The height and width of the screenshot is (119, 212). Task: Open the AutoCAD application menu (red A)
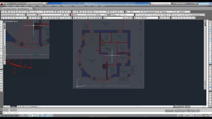(2, 4)
